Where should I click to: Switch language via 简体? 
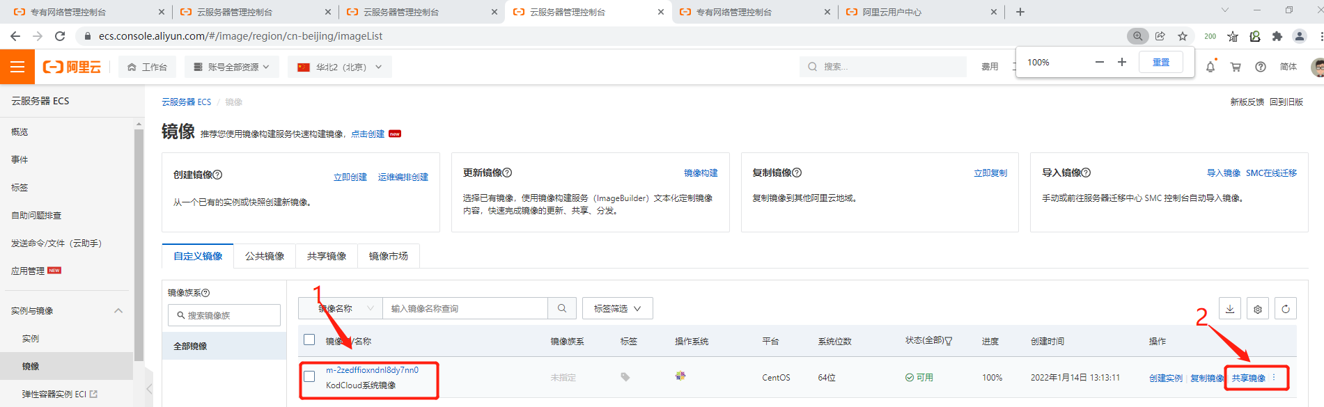[1288, 67]
